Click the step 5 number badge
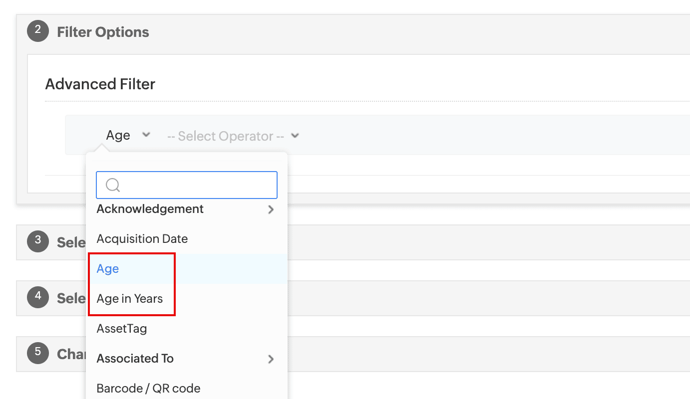 coord(37,353)
